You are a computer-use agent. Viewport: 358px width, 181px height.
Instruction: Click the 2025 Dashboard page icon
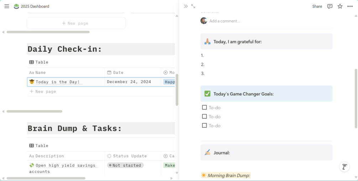[16, 6]
